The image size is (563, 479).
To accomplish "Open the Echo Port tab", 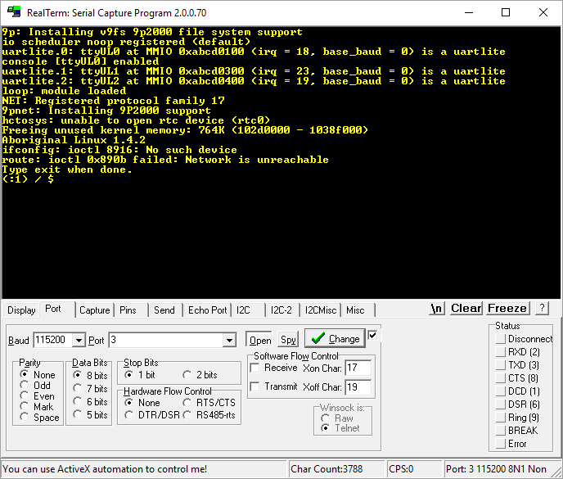I will tap(208, 310).
